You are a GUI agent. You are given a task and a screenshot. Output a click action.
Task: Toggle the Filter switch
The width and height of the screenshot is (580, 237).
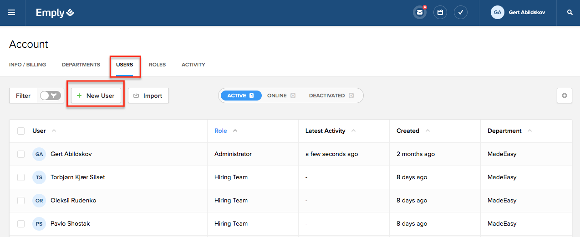tap(50, 96)
